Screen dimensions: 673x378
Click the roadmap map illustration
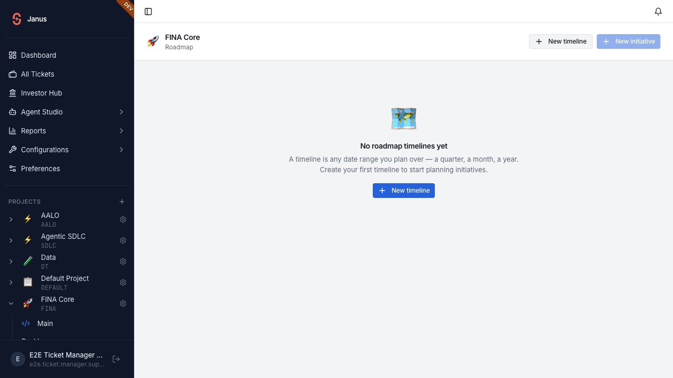[x=404, y=119]
